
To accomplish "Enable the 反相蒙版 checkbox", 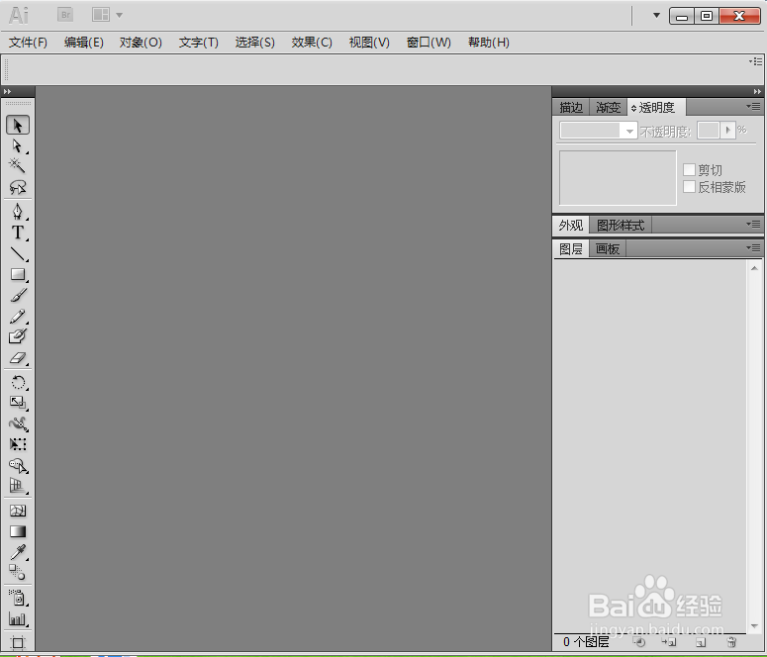I will [x=689, y=186].
